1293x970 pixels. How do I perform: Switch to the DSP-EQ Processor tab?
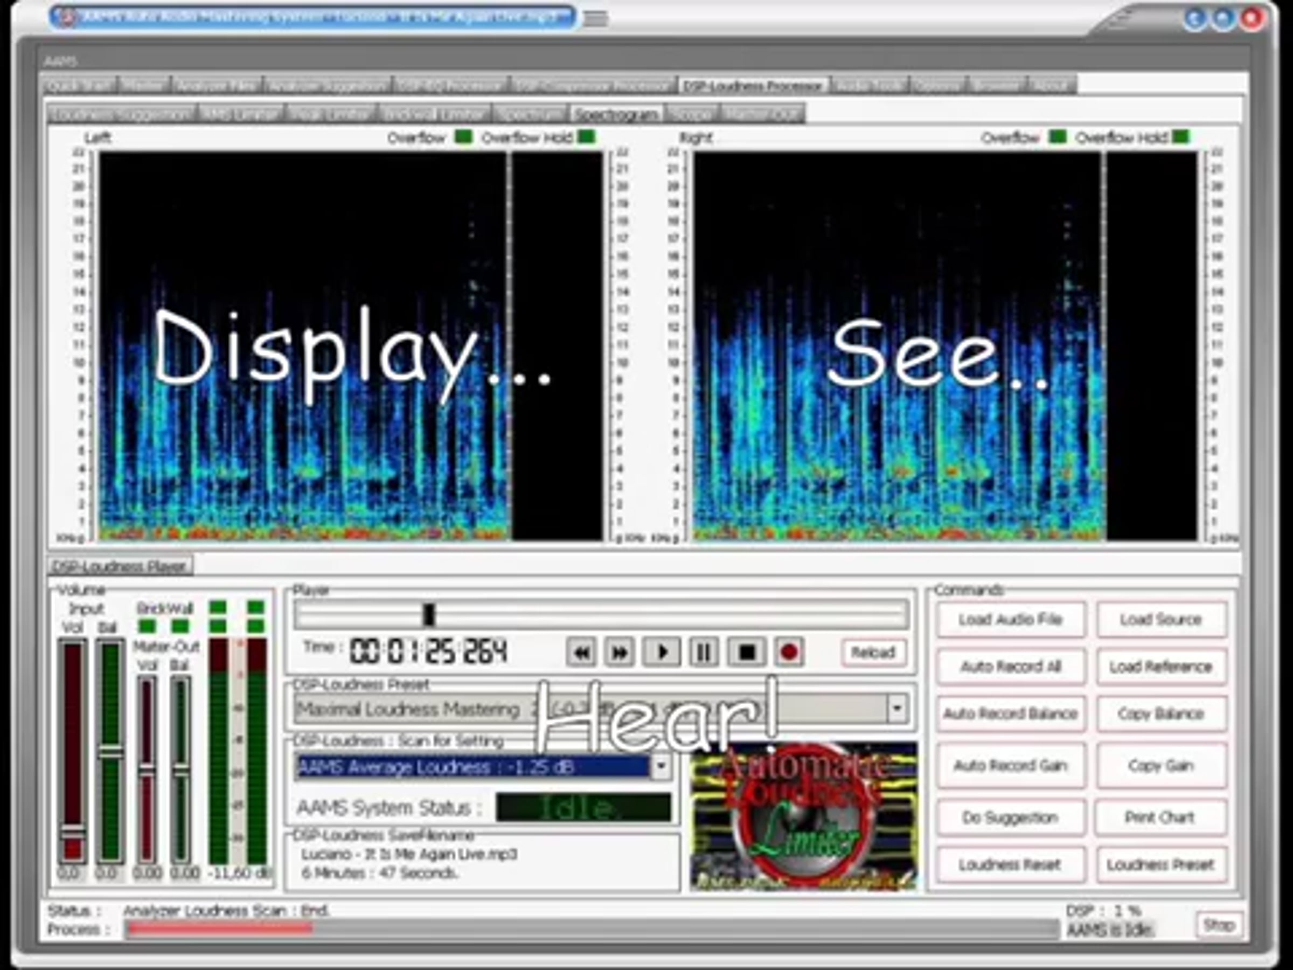coord(451,86)
